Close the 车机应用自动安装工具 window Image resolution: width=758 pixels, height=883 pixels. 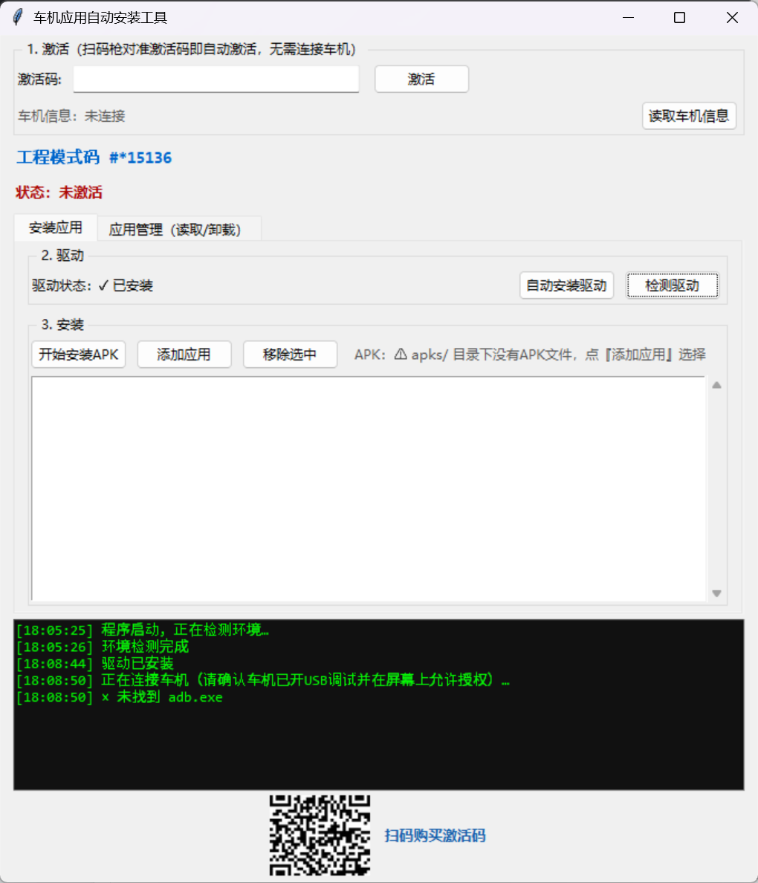pos(732,17)
